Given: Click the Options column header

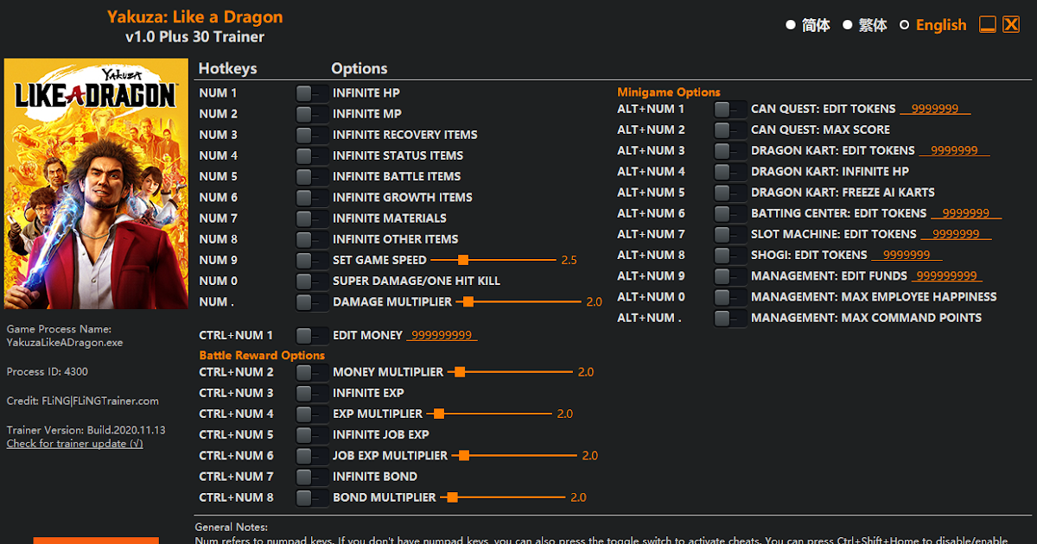Looking at the screenshot, I should click(x=359, y=68).
